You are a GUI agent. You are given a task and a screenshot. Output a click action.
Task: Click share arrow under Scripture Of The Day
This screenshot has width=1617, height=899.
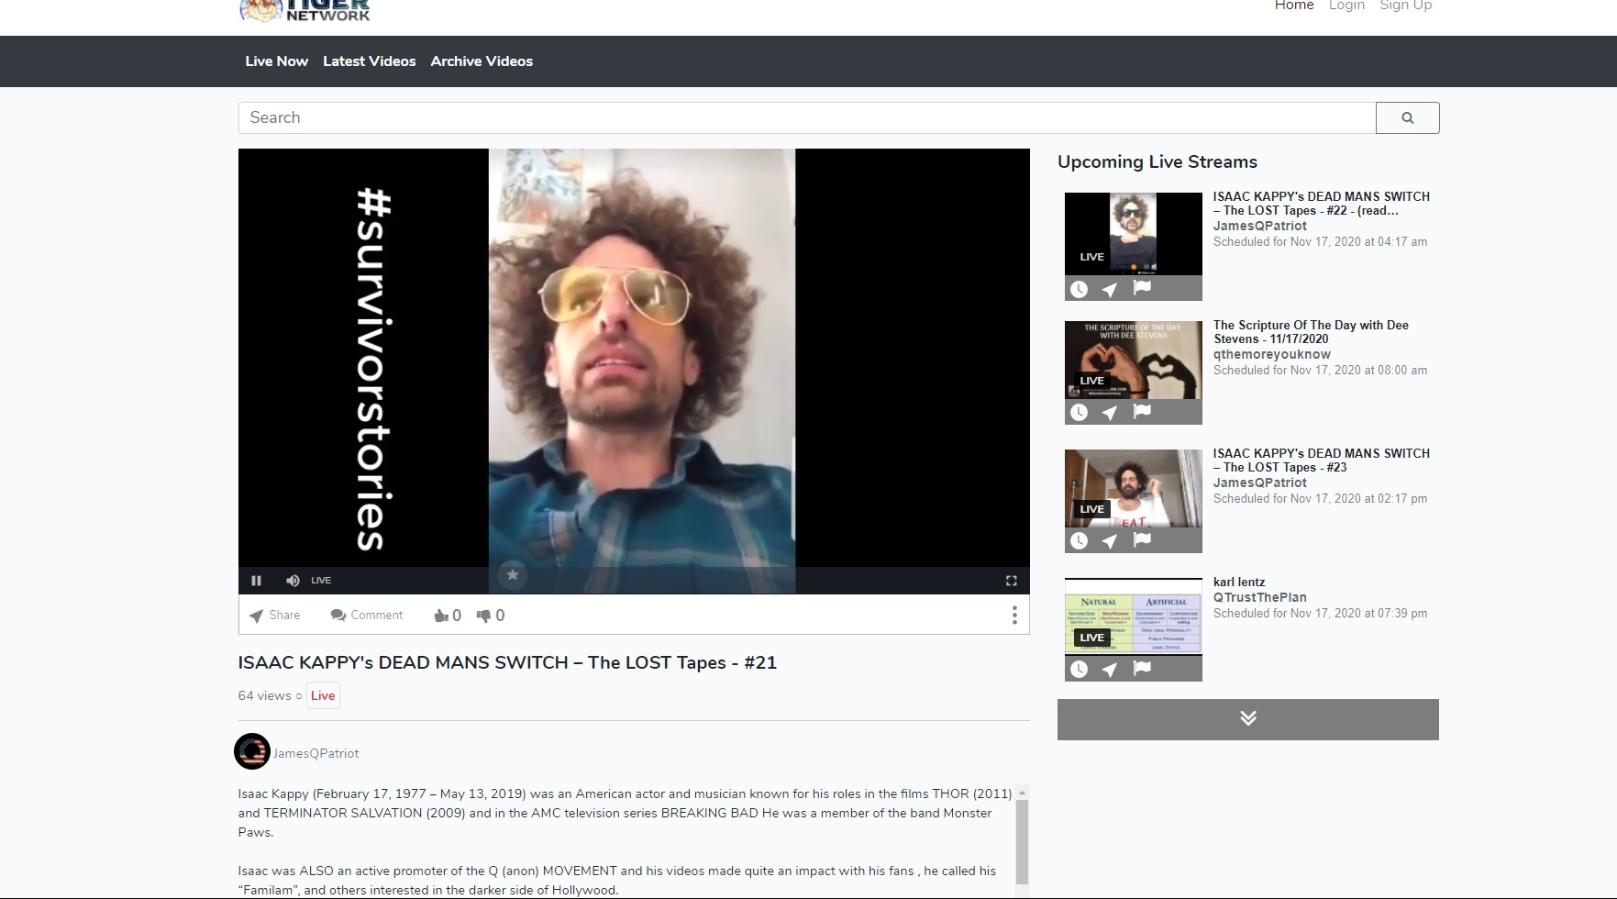pyautogui.click(x=1110, y=413)
